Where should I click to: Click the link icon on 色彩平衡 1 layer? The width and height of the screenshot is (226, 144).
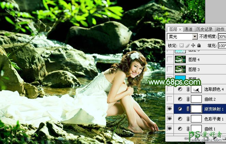click(187, 119)
